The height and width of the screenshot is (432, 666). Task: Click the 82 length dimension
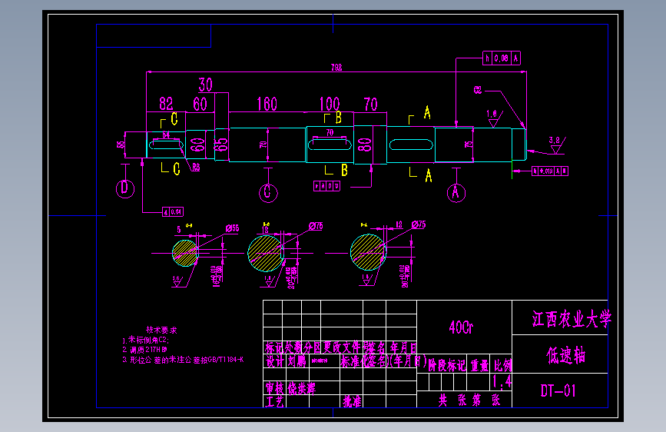pos(166,104)
